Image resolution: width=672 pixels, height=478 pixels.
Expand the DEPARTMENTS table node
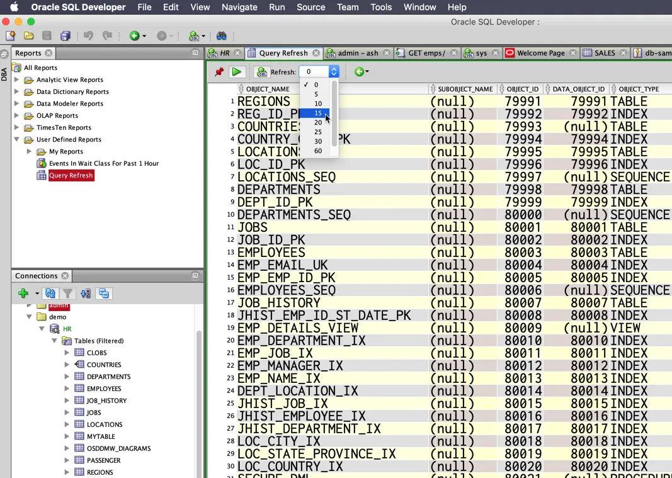pos(67,377)
